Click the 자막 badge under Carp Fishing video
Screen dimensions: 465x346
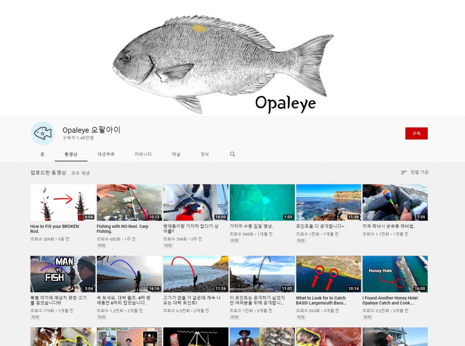(102, 246)
